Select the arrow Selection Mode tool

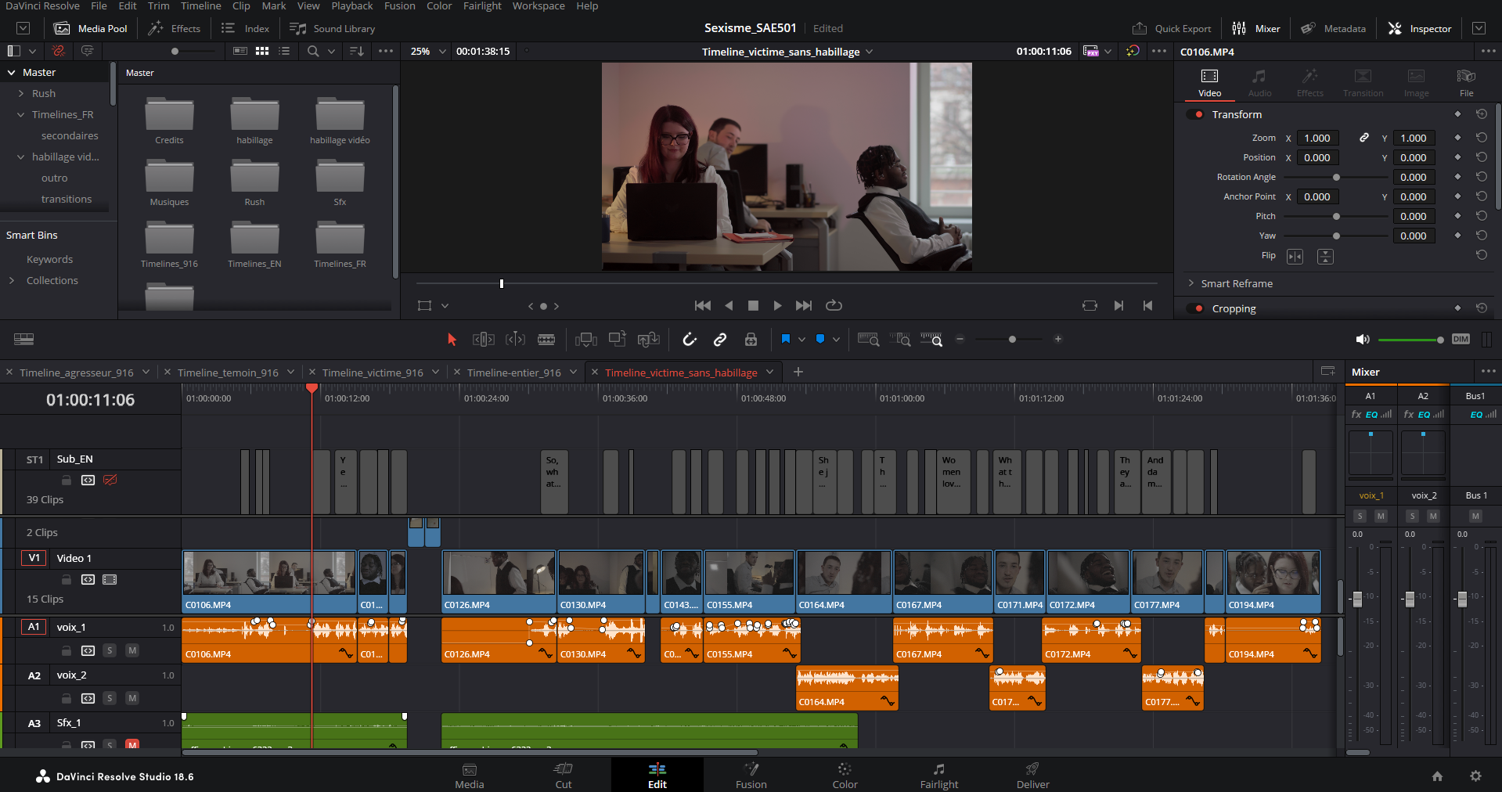click(452, 339)
